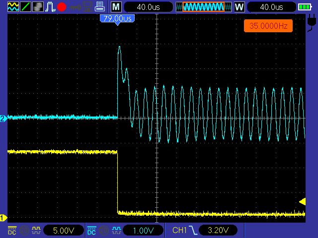This screenshot has height=238, width=318.
Task: Click the gray persistence display icon
Action: point(38,7)
